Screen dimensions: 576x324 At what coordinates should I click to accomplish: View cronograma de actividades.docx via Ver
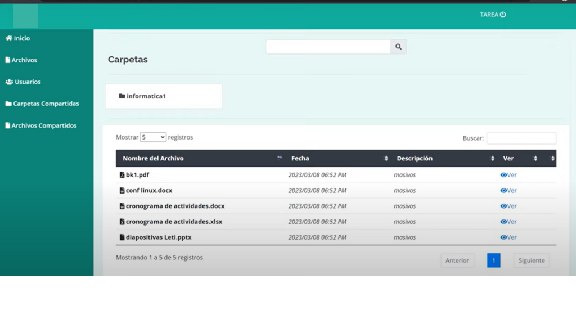(x=508, y=206)
